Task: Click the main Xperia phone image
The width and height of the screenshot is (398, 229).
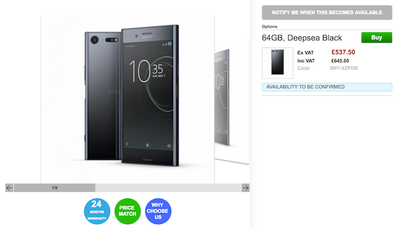Action: tap(127, 99)
